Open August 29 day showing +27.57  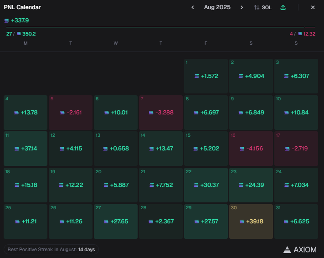(x=206, y=222)
